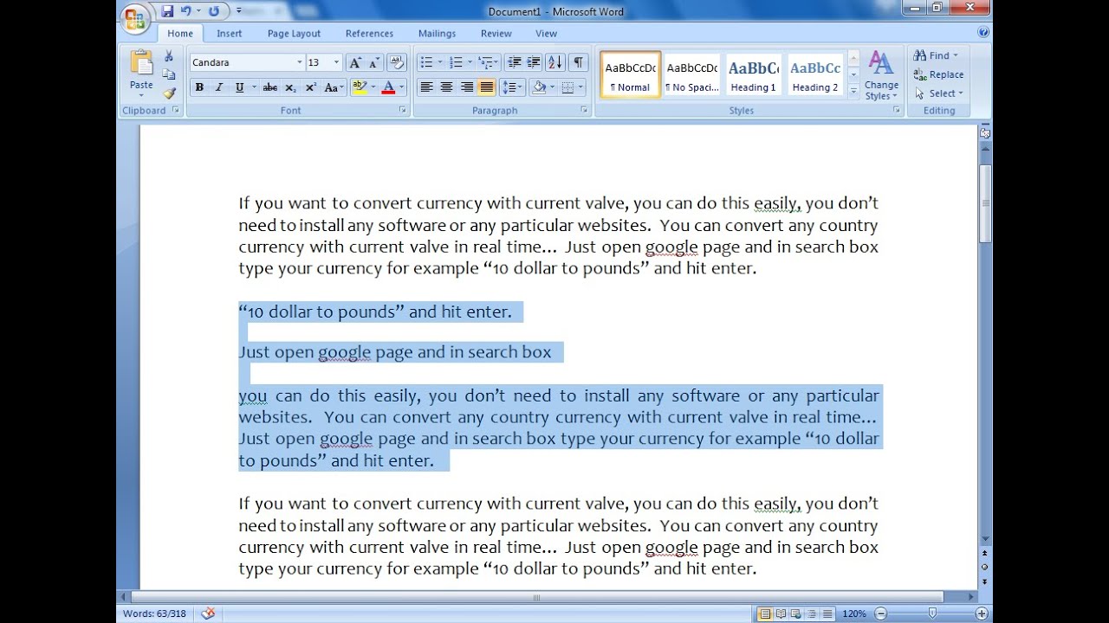Apply the Heading 2 style
Viewport: 1109px width, 623px height.
coord(815,75)
